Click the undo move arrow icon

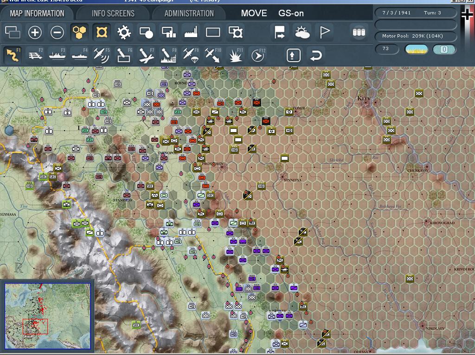[315, 56]
